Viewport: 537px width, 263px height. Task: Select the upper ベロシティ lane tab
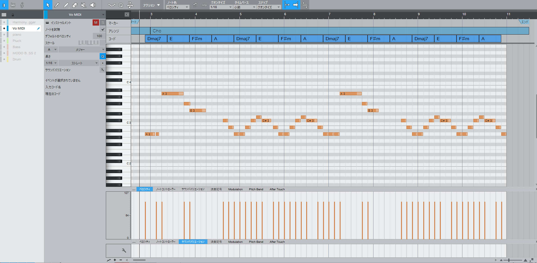click(145, 189)
